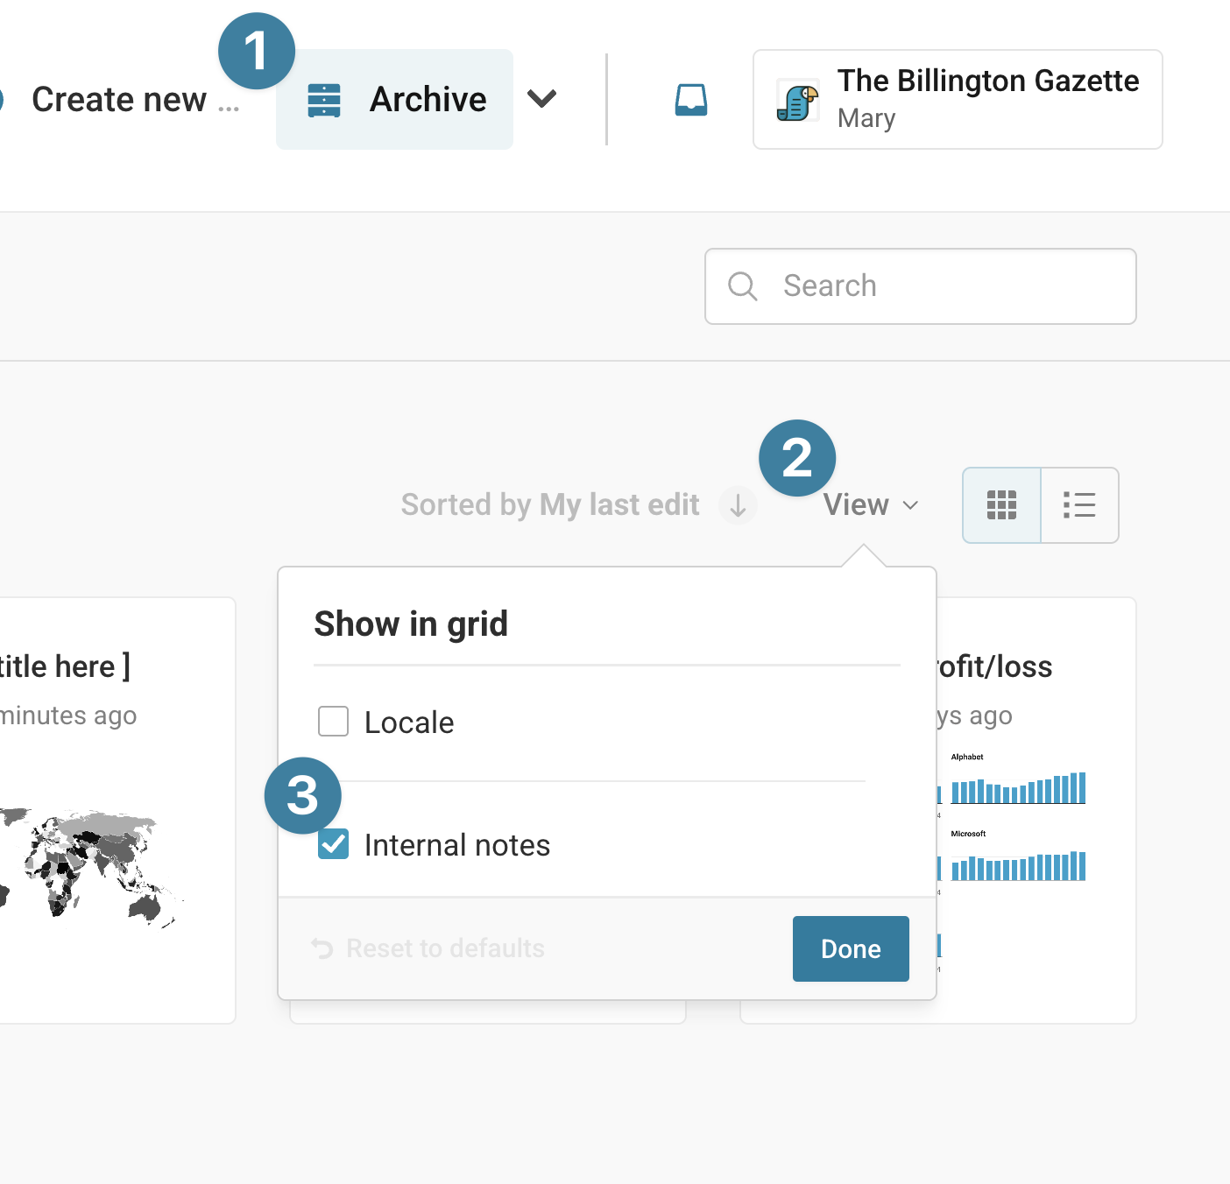
Task: Open the View dropdown
Action: (x=871, y=504)
